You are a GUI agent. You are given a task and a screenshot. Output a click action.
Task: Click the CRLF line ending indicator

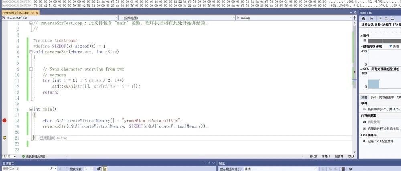tap(351, 157)
